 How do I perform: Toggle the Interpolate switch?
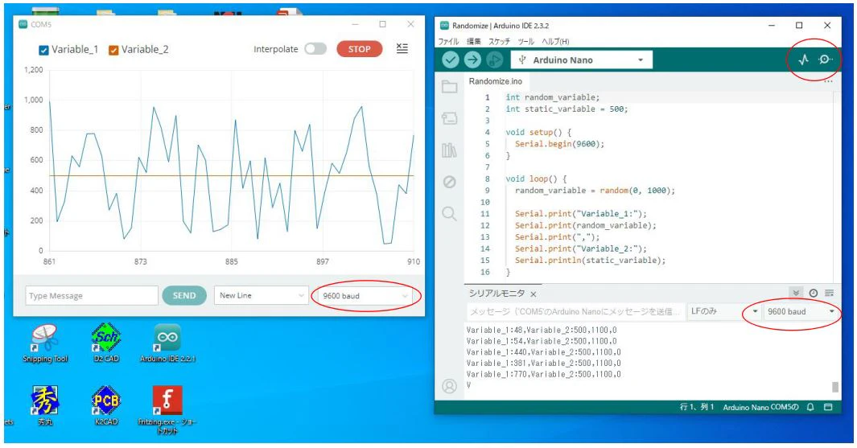tap(315, 48)
